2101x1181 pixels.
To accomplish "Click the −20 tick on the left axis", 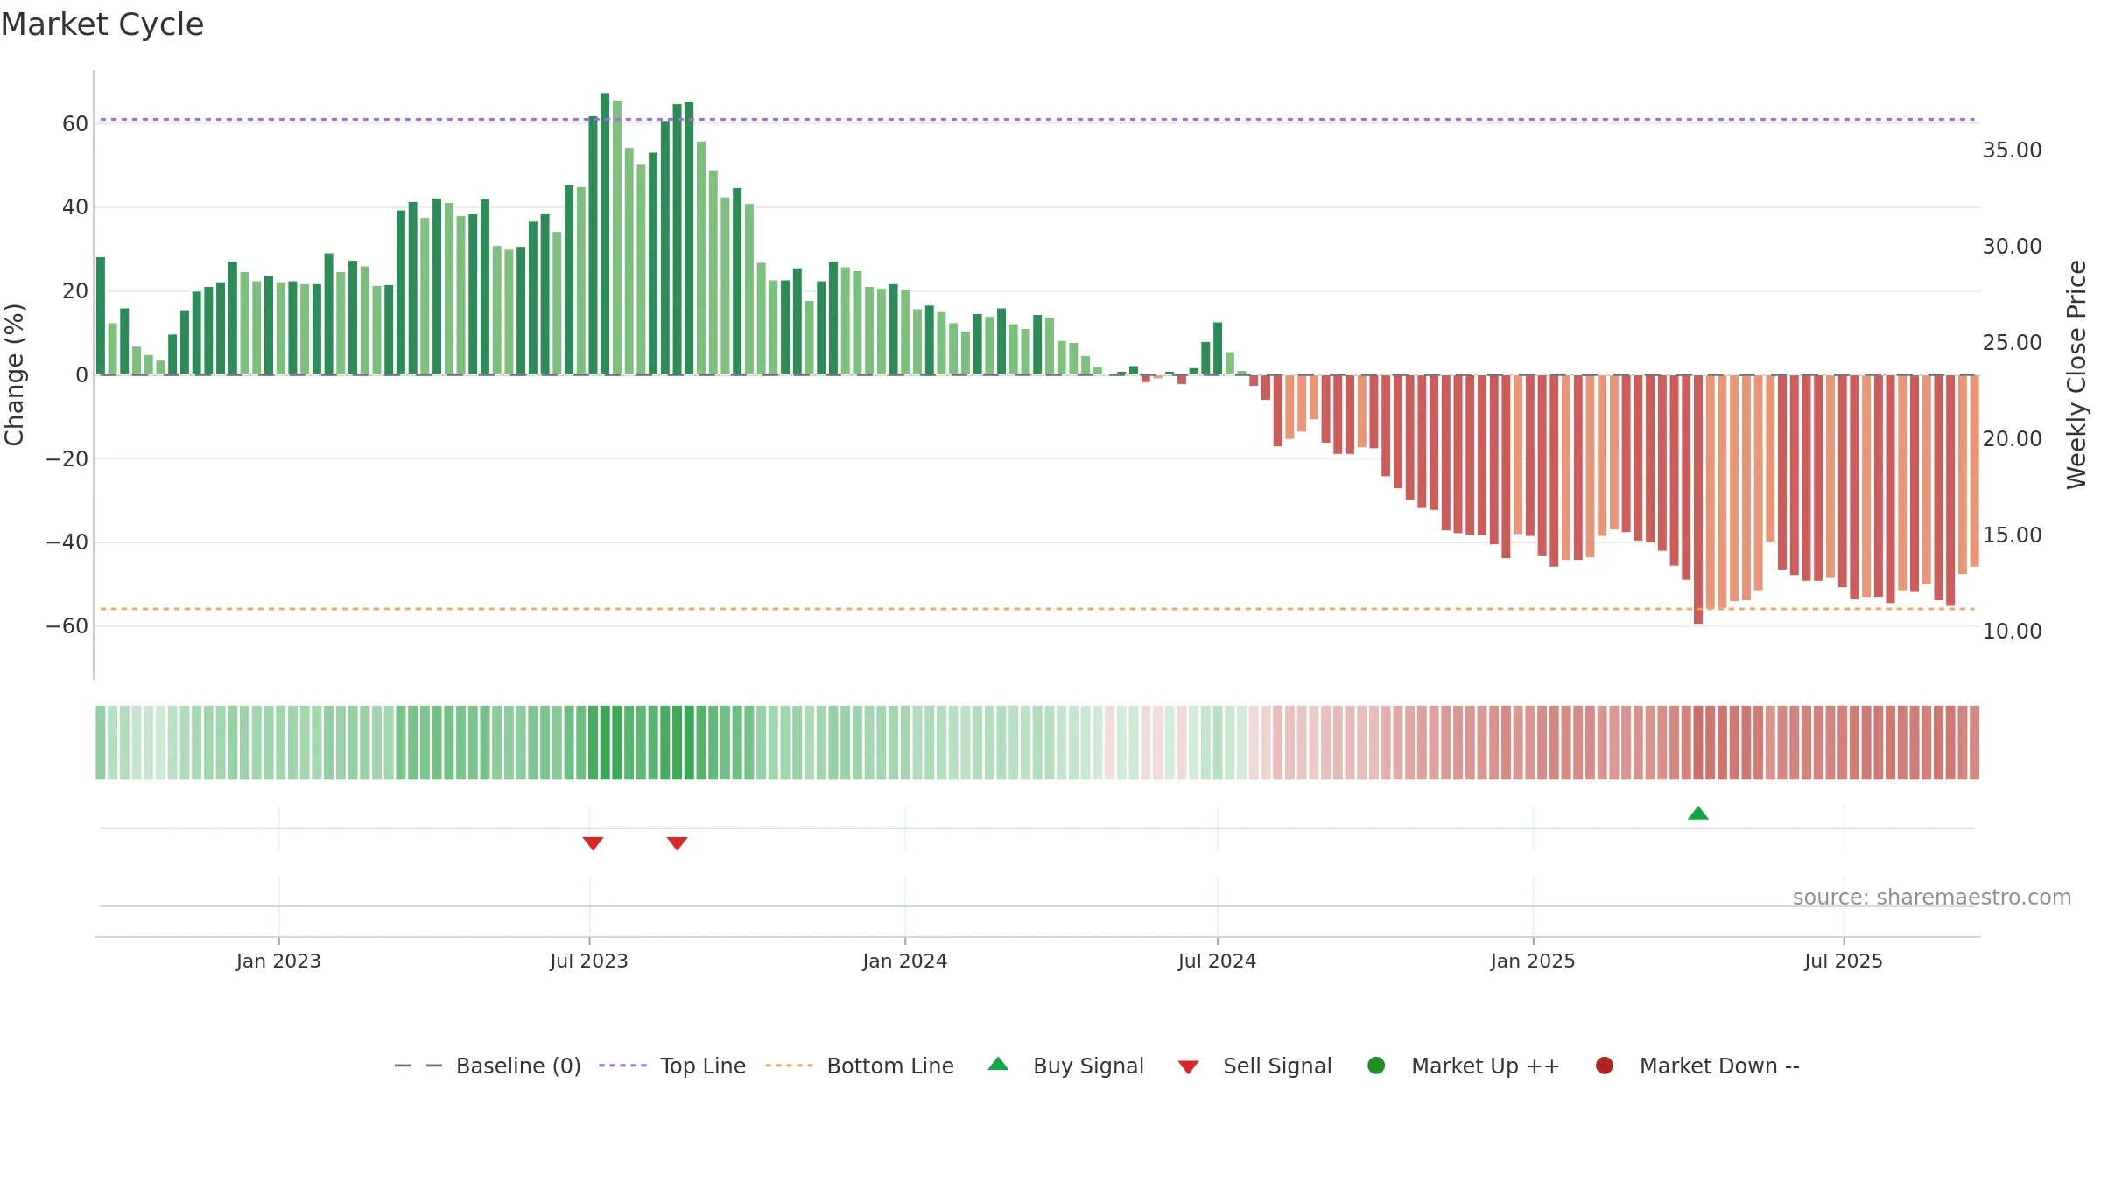I will pyautogui.click(x=67, y=459).
